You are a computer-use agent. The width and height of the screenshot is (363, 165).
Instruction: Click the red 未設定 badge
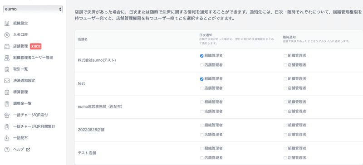point(36,46)
